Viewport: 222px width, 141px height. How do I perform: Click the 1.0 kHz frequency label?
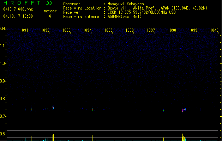tap(3, 63)
